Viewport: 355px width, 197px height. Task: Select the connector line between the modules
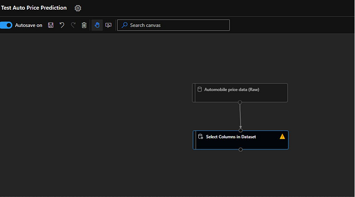[x=240, y=116]
